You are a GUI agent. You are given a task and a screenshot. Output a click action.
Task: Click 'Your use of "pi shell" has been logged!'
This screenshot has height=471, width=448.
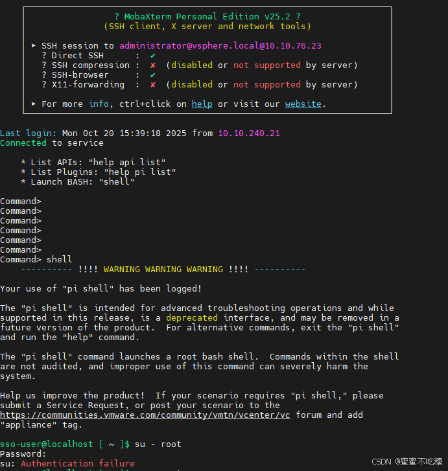(x=101, y=289)
